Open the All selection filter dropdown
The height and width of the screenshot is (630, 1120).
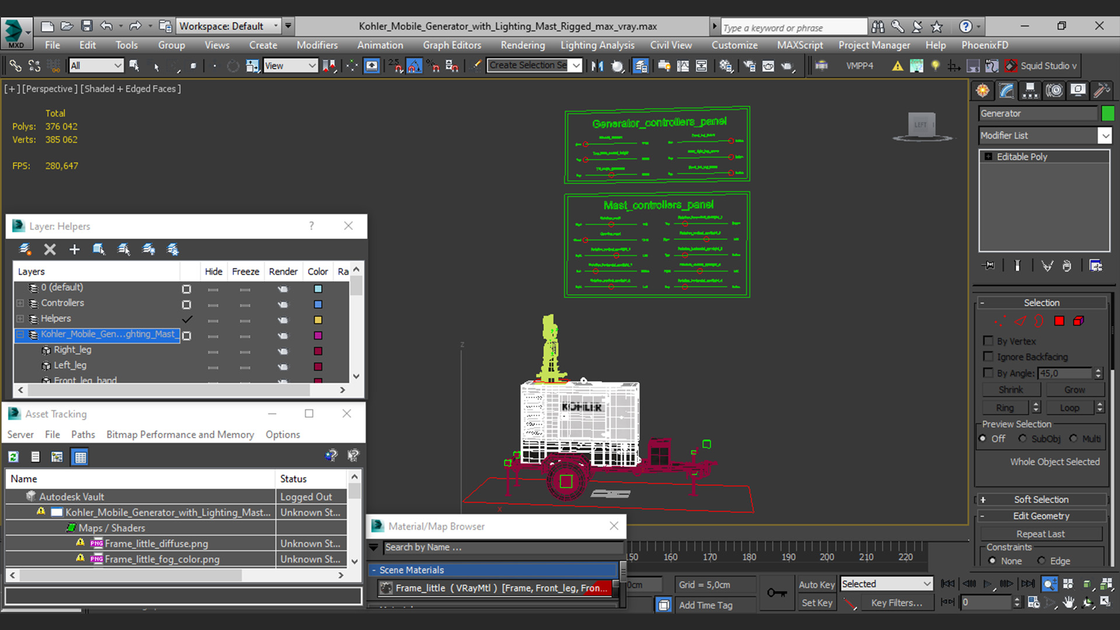(x=96, y=66)
